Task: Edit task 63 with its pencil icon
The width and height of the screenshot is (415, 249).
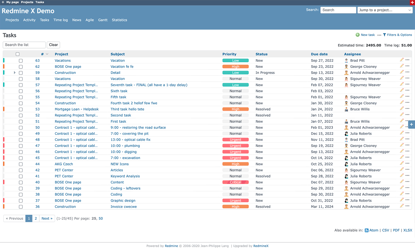Action: (402, 60)
